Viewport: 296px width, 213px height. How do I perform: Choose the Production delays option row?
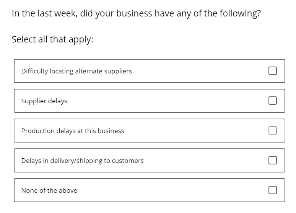150,130
